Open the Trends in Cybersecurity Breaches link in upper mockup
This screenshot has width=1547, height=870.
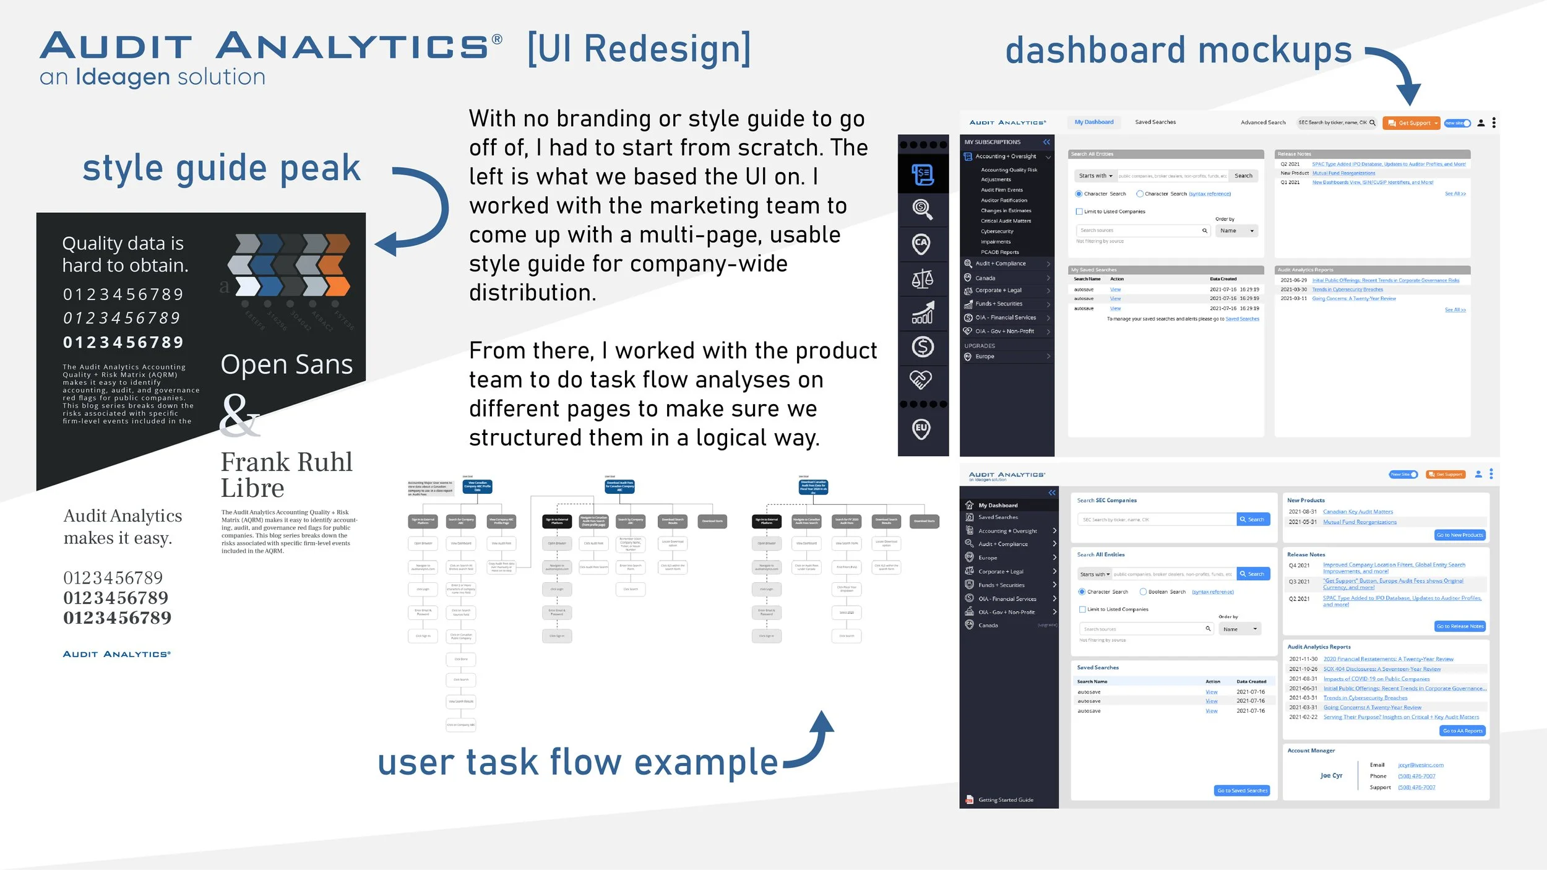coord(1347,290)
